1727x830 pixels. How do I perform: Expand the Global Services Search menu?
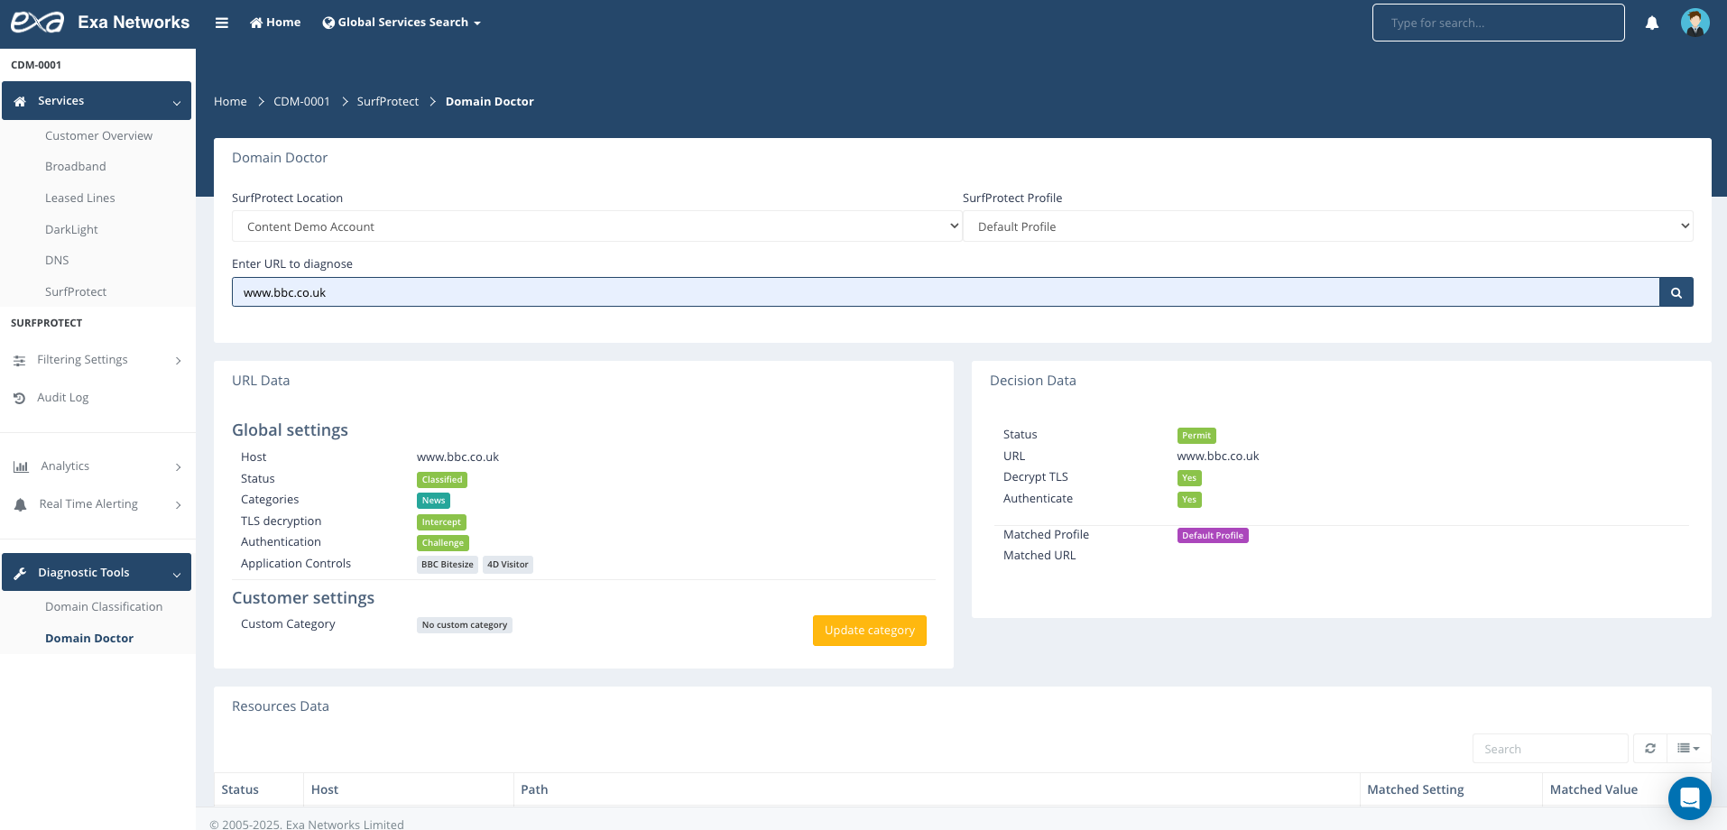tap(402, 23)
